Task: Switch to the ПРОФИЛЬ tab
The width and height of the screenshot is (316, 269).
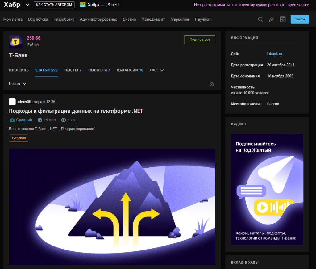Action: coord(19,70)
